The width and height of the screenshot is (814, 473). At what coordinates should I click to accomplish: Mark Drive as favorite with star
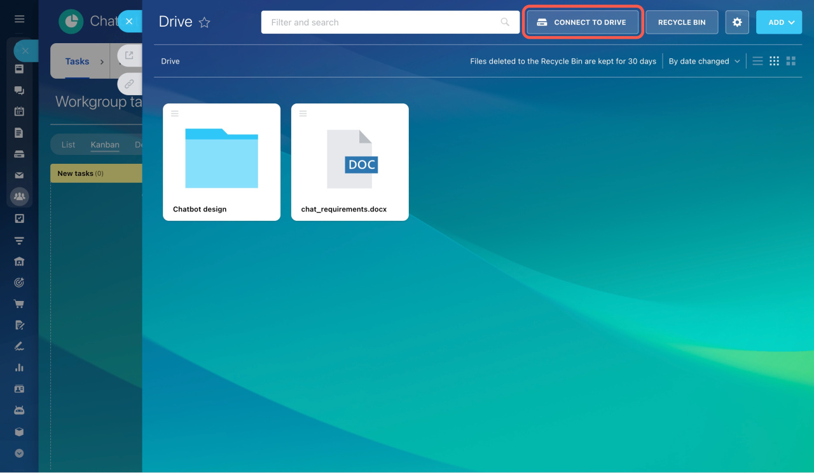pos(204,23)
